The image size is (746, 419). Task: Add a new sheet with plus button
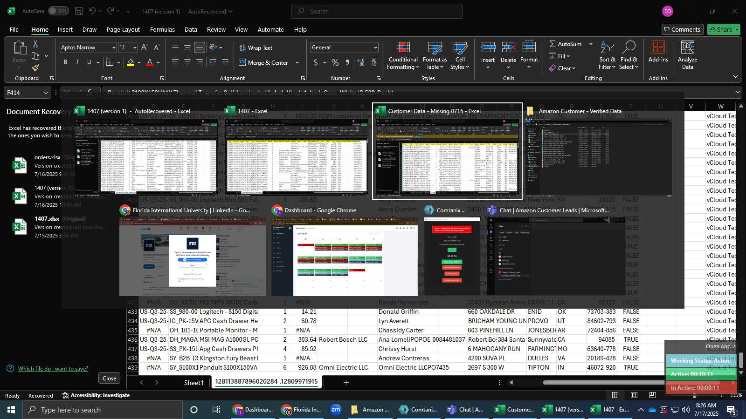point(346,383)
